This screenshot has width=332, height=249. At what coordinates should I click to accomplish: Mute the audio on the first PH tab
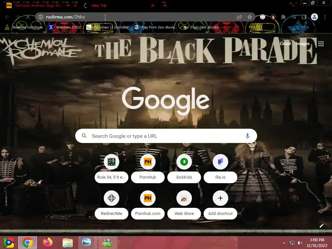click(68, 6)
